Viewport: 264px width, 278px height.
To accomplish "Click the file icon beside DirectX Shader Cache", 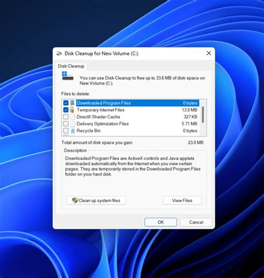I will 72,117.
